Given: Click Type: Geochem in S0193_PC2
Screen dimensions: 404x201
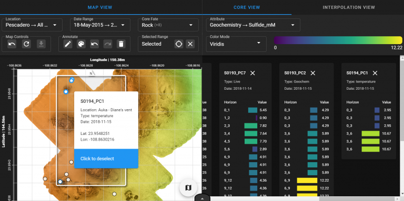Looking at the screenshot, I should tap(297, 81).
